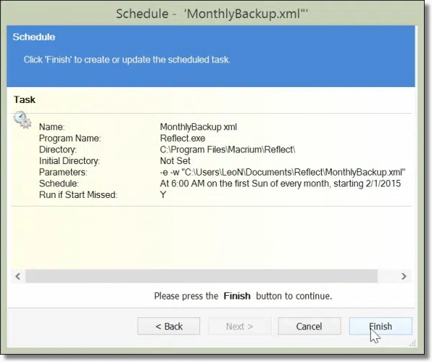Viewport: 432px width, 362px height.
Task: Click the greyed-out Next > button
Action: 240,327
